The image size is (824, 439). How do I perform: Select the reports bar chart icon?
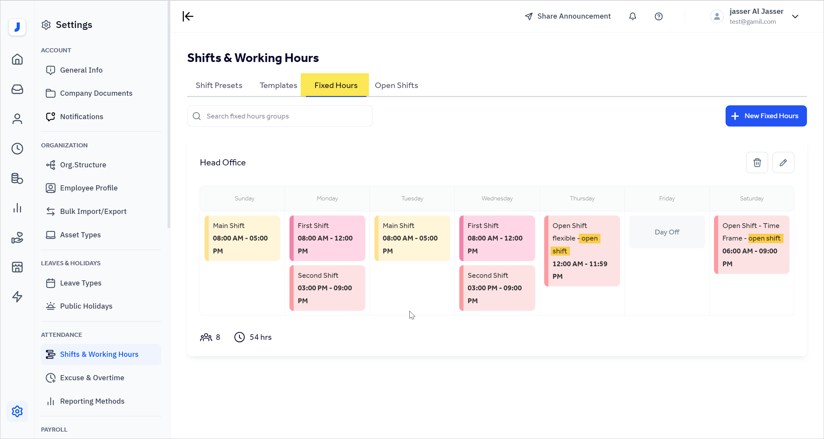17,208
